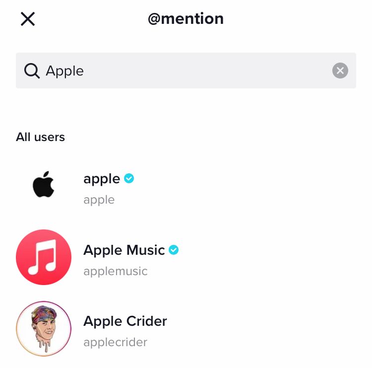Screen dimensions: 372x368
Task: Mention the Apple Music account name
Action: click(x=124, y=250)
